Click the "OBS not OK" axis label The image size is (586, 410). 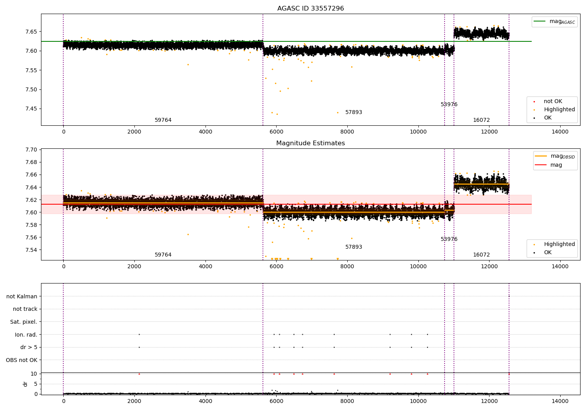[x=21, y=360]
